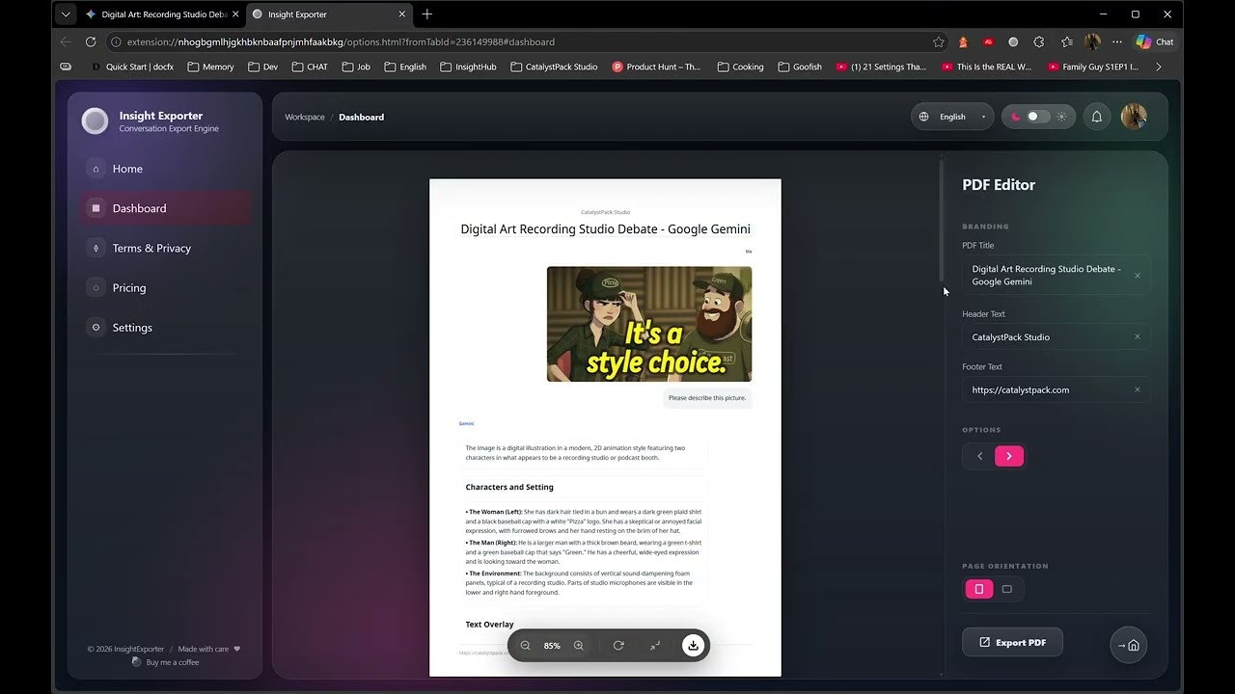Open the Dev bookmarks folder

[x=263, y=67]
